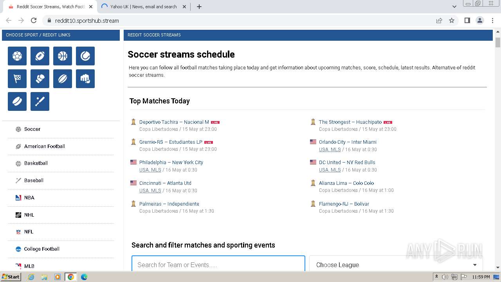Open the American football sport tile
This screenshot has width=501, height=282.
[40, 56]
